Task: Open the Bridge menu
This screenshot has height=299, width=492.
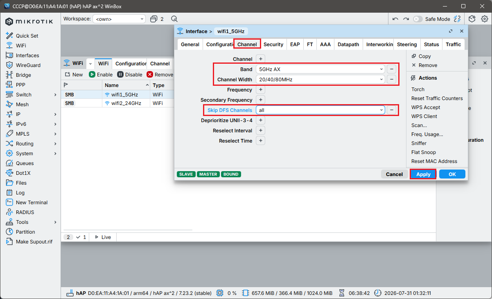Action: point(23,75)
